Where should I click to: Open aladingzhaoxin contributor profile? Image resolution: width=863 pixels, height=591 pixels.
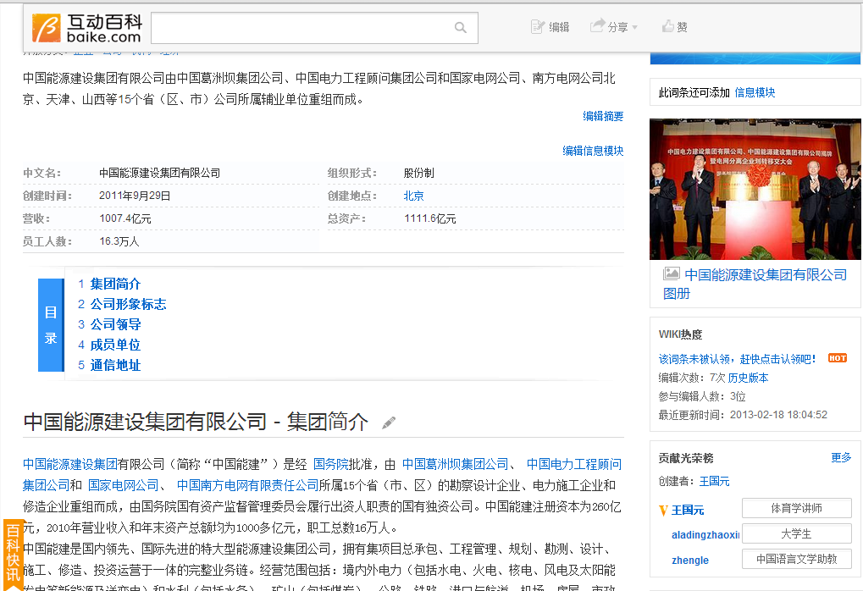705,535
